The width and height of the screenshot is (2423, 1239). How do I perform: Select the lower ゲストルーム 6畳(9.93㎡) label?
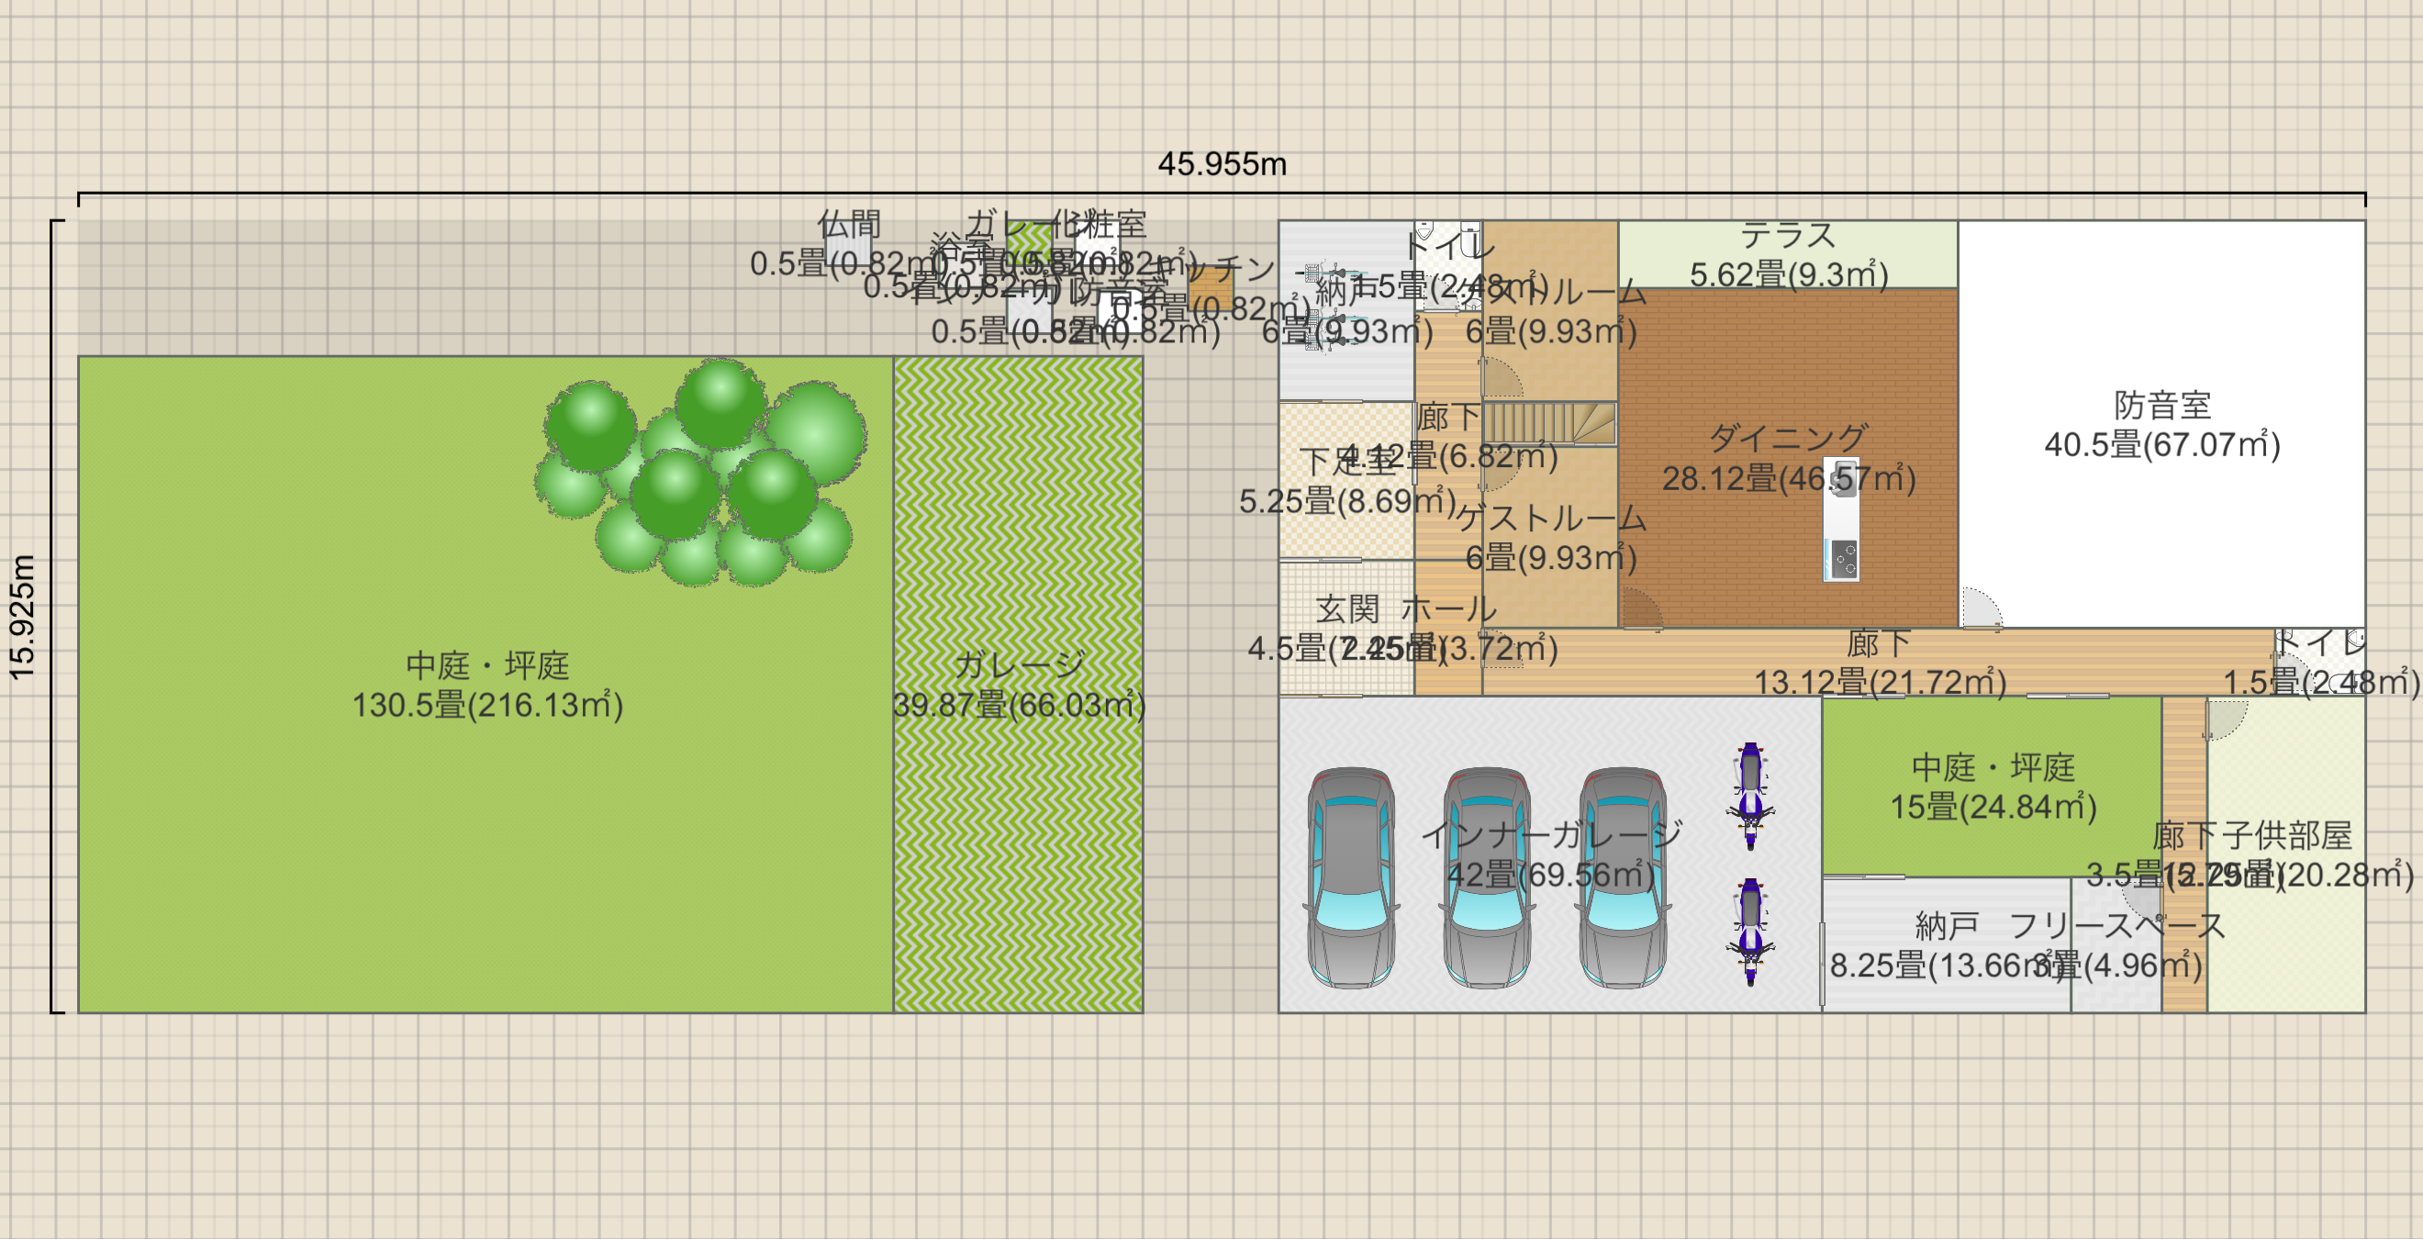(x=1551, y=537)
